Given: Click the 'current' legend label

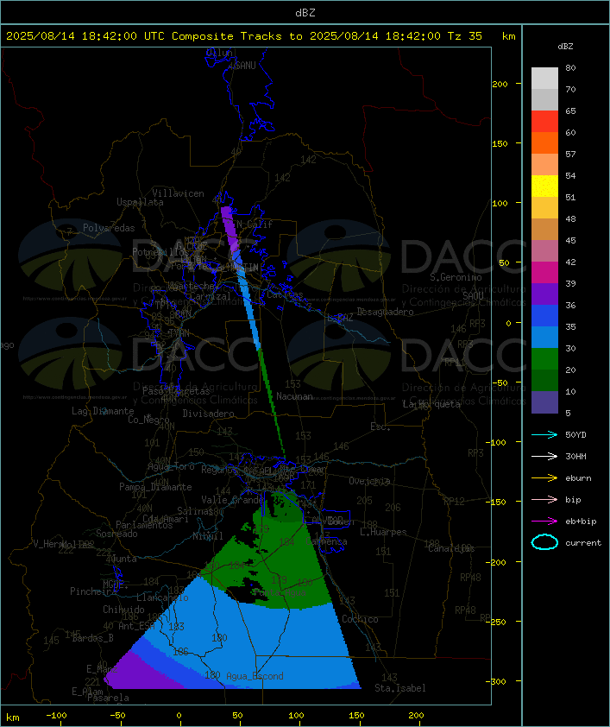Looking at the screenshot, I should tap(583, 543).
